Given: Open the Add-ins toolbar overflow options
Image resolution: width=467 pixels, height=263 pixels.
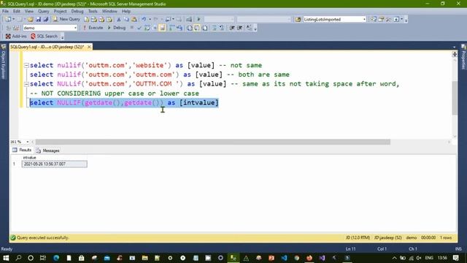Looking at the screenshot, I should (62, 37).
